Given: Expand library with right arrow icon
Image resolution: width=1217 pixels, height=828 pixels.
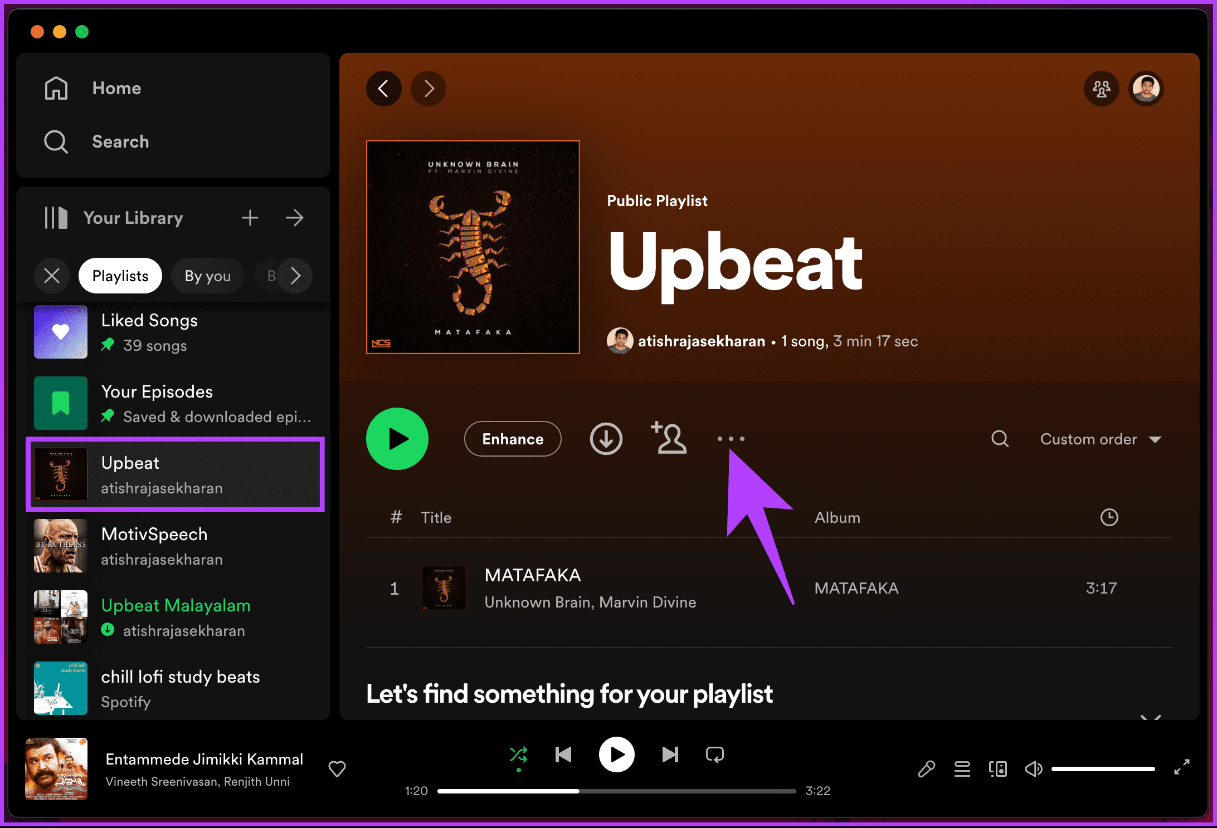Looking at the screenshot, I should [295, 218].
